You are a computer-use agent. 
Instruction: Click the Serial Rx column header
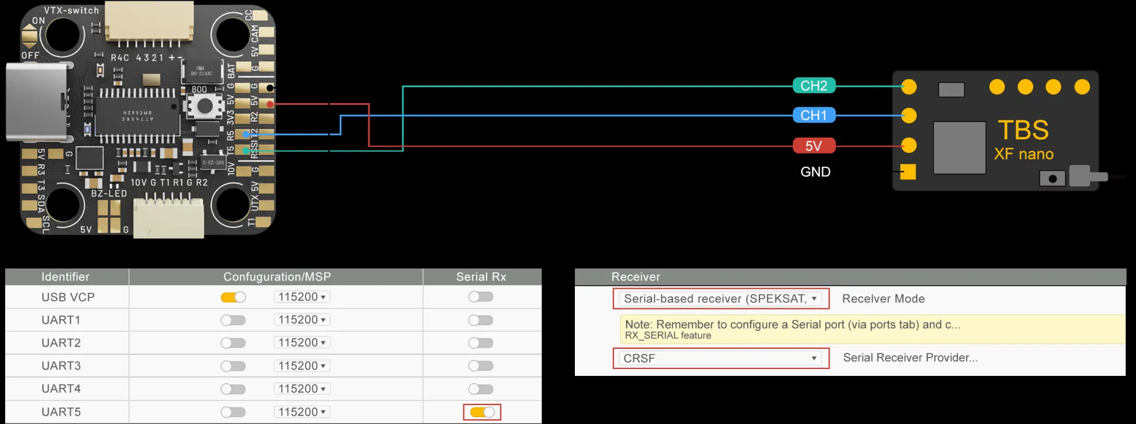481,277
